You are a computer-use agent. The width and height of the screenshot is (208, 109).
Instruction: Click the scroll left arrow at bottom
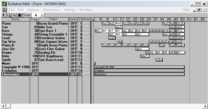[3, 106]
